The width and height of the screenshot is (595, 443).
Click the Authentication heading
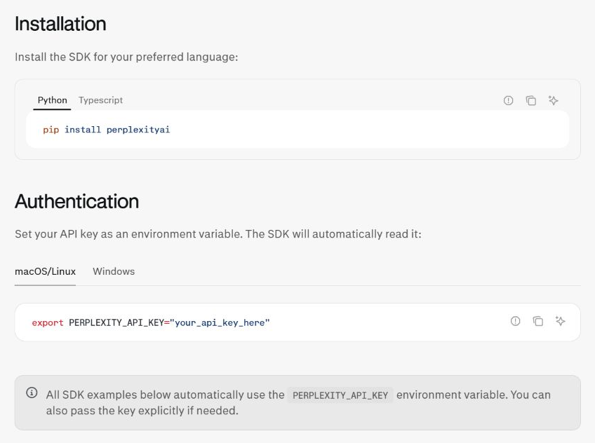[77, 201]
